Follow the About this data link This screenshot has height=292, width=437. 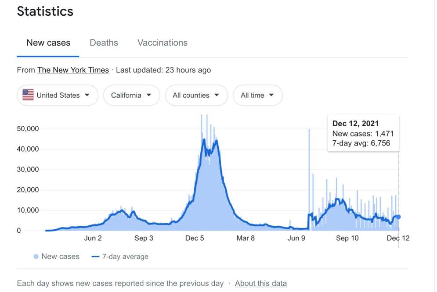click(260, 283)
